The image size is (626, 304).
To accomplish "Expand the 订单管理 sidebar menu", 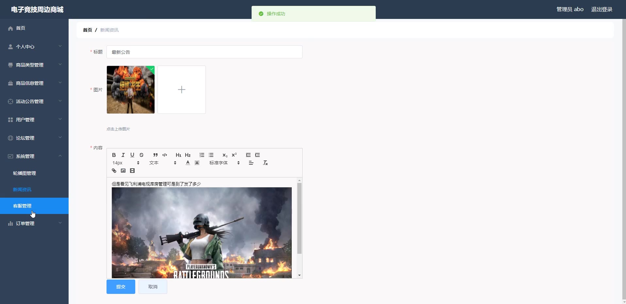I will click(34, 223).
